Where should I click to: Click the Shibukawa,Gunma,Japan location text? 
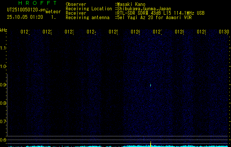144,9
